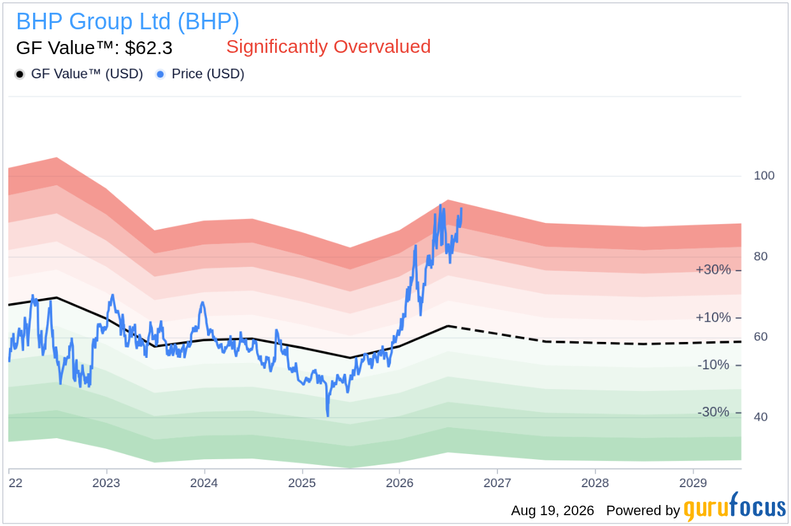Viewport: 791px width, 526px height.
Task: Open the gurufocus logo link
Action: [735, 507]
